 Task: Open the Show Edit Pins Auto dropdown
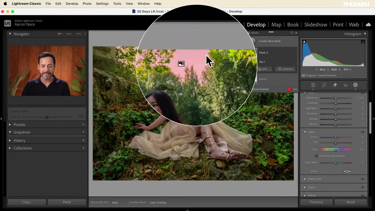[116, 203]
